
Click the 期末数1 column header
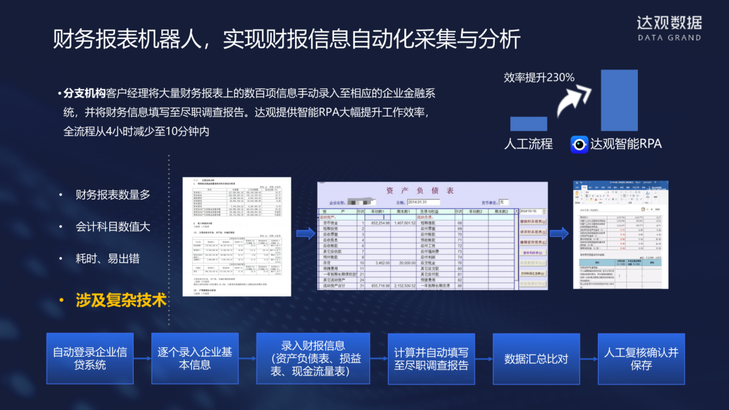tap(403, 212)
